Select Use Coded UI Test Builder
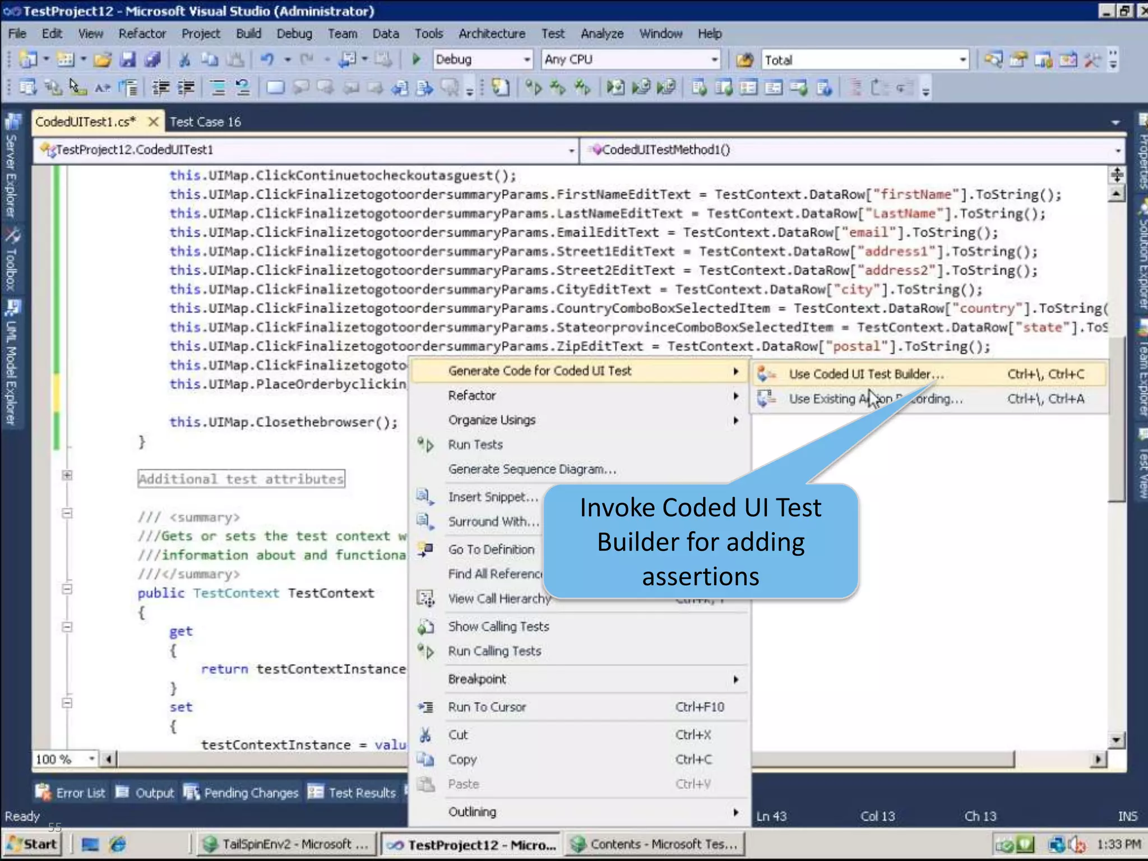This screenshot has width=1148, height=861. pyautogui.click(x=866, y=374)
